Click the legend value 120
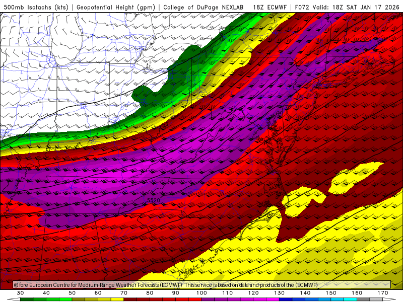 click(x=253, y=293)
